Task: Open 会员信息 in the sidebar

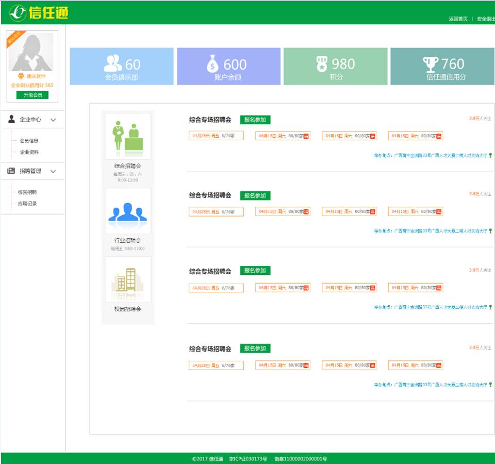Action: [29, 141]
